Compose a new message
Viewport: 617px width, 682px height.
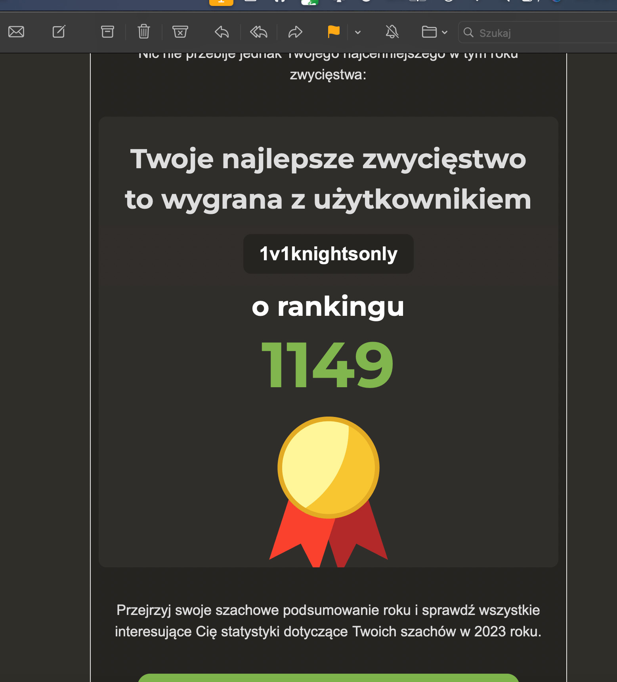(x=59, y=32)
